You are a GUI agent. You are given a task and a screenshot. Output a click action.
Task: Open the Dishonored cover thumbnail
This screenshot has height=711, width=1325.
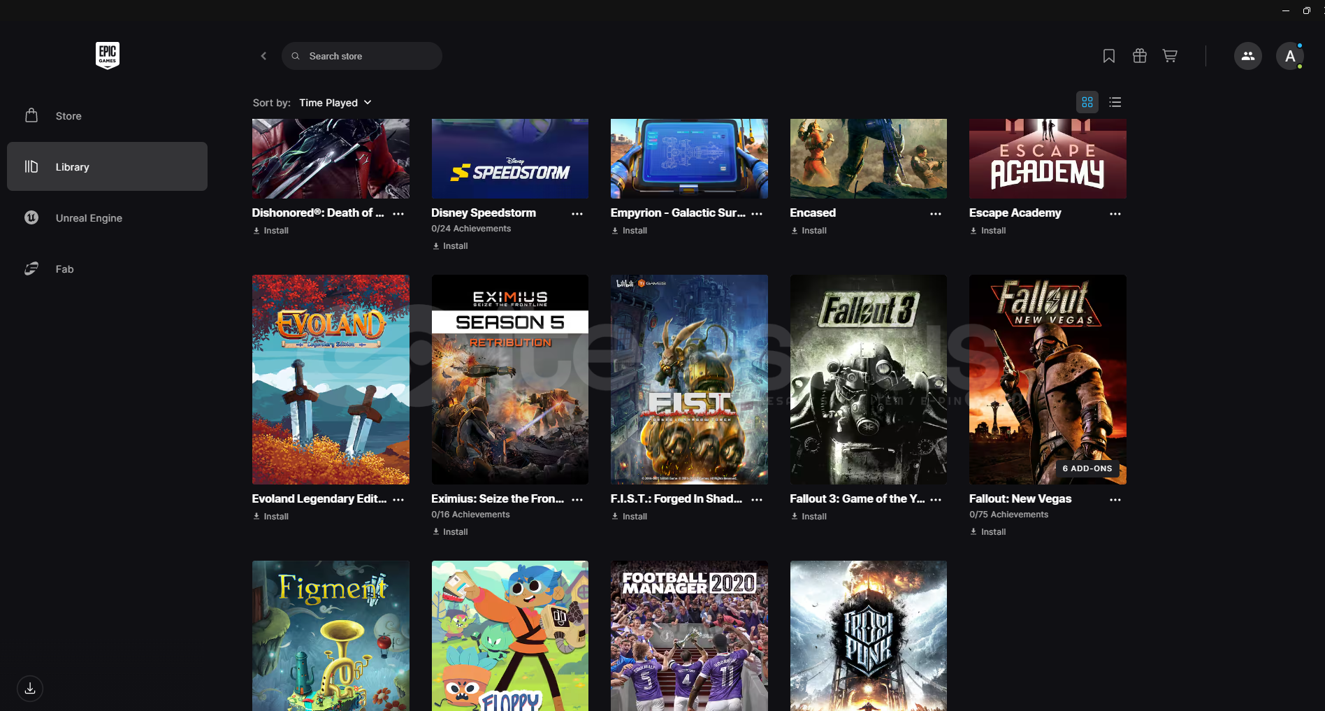point(331,159)
